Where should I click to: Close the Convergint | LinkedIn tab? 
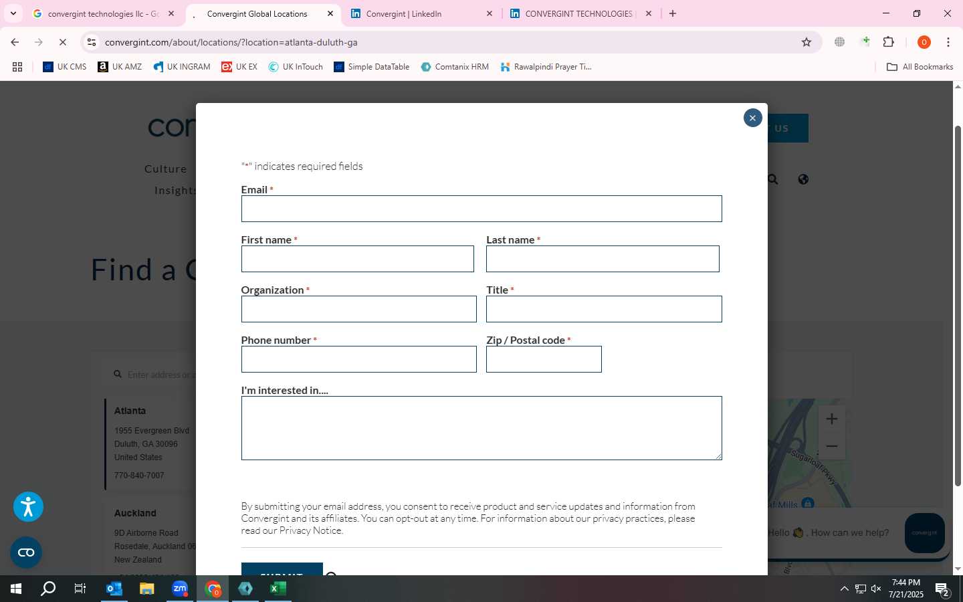(x=490, y=13)
